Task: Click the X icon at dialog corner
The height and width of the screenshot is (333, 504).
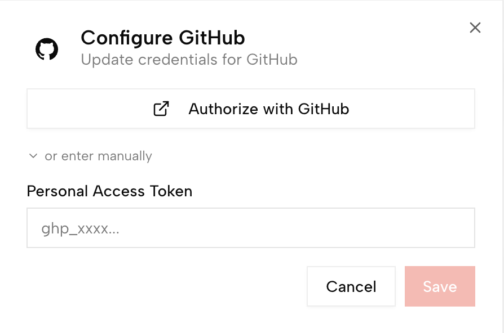Action: (x=475, y=28)
